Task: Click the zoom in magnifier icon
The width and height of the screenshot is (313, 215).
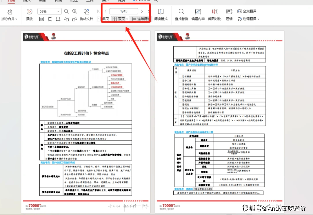Action: click(75, 11)
